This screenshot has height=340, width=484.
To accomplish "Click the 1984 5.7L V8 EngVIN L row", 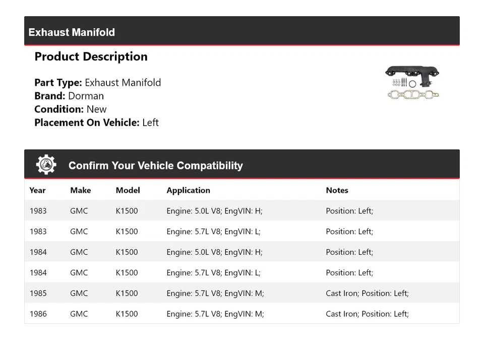I will point(213,273).
